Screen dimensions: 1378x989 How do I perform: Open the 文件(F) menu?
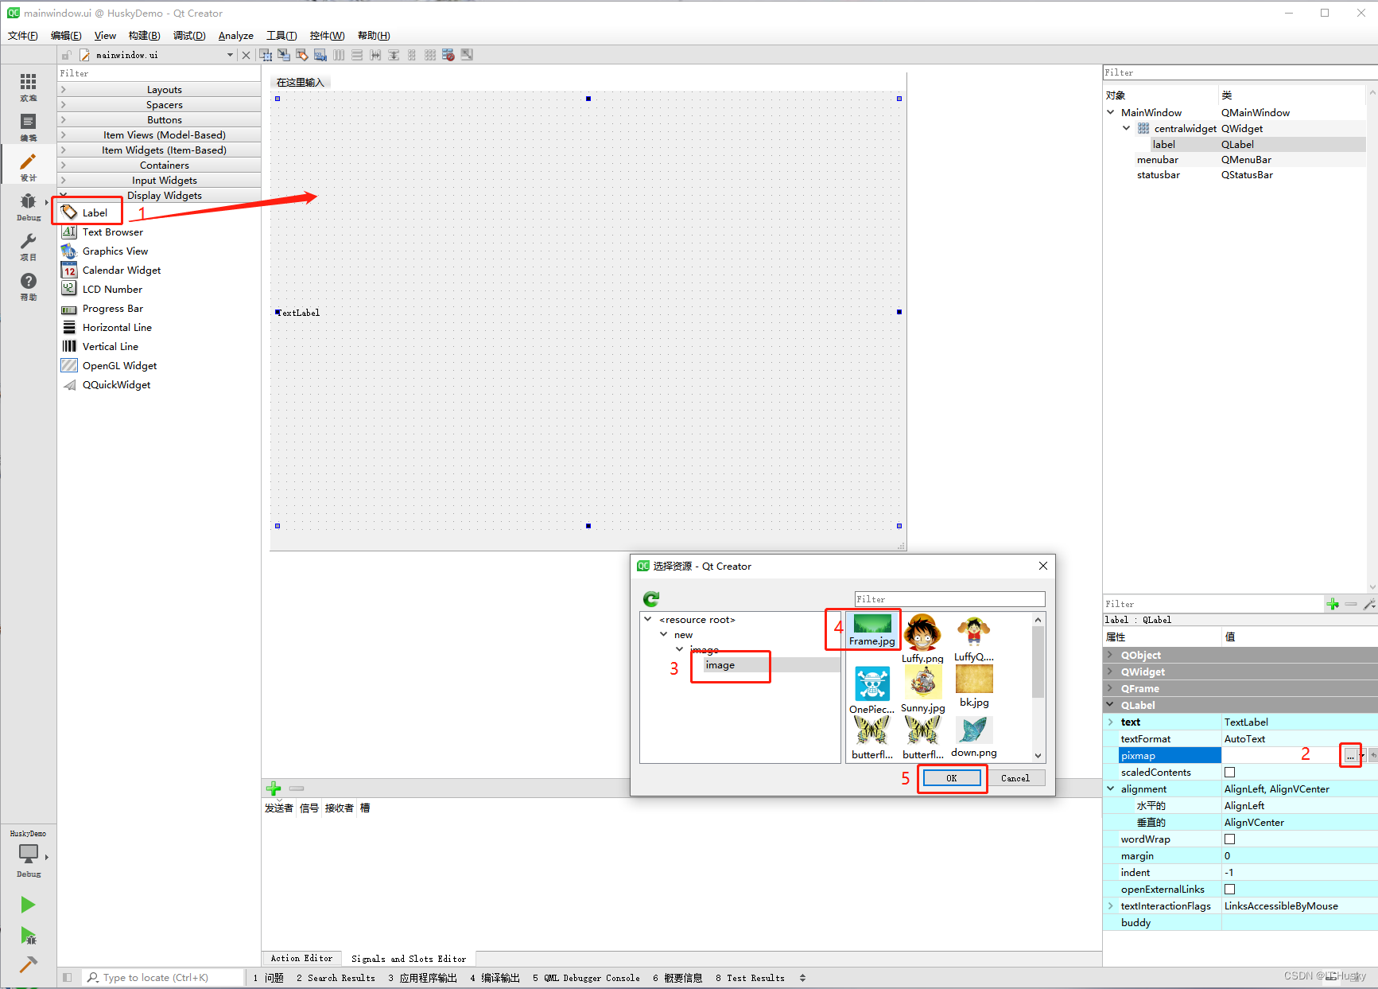(23, 35)
